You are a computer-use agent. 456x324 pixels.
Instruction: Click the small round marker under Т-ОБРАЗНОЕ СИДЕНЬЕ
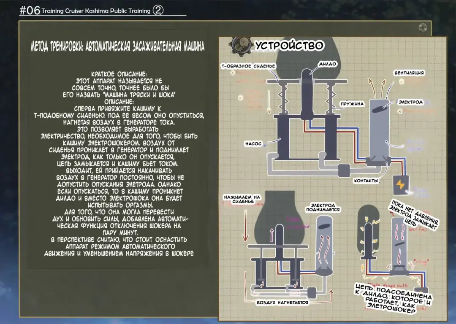tap(232, 73)
